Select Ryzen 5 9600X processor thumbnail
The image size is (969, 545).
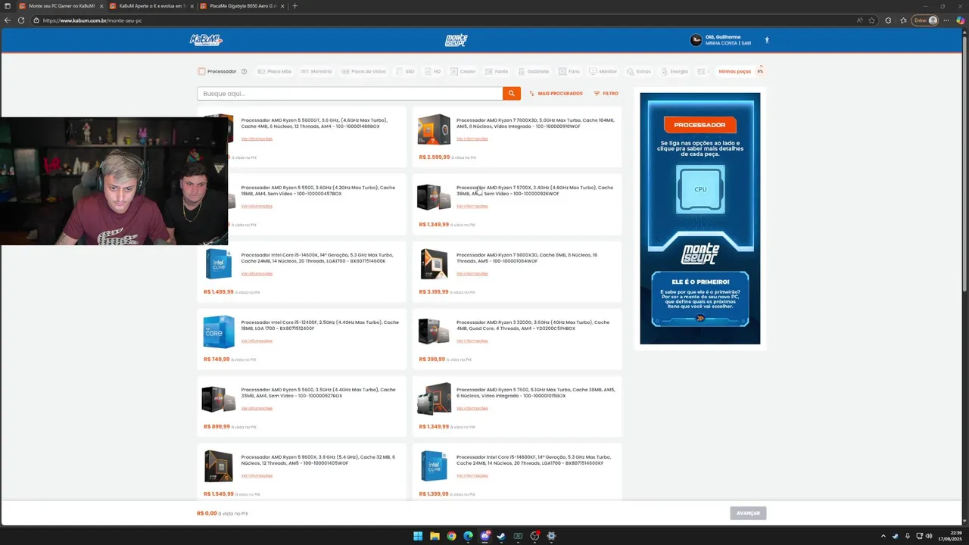219,466
